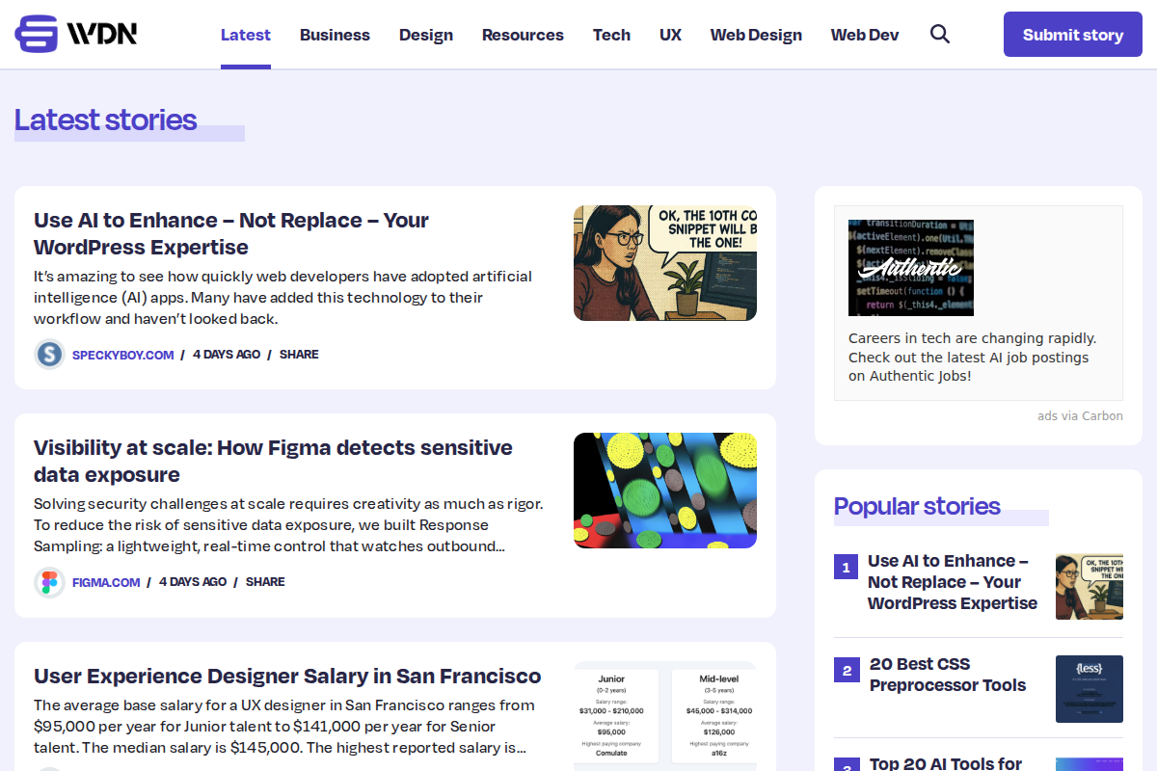1157x771 pixels.
Task: Click the Speckyboy favicon next to SPECKYBOY.COM
Action: 49,354
